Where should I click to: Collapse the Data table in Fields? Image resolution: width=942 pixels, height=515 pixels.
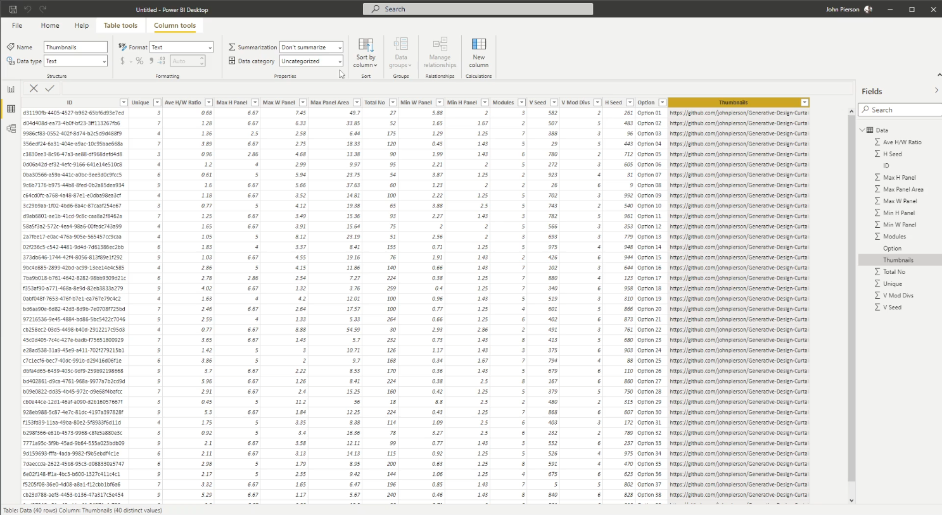click(862, 130)
